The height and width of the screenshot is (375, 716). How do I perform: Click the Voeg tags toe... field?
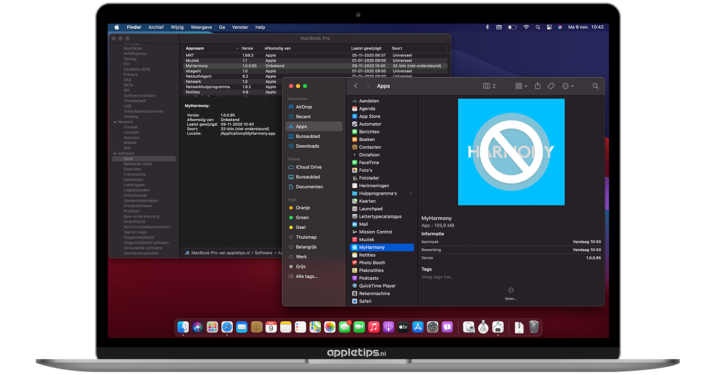point(438,277)
